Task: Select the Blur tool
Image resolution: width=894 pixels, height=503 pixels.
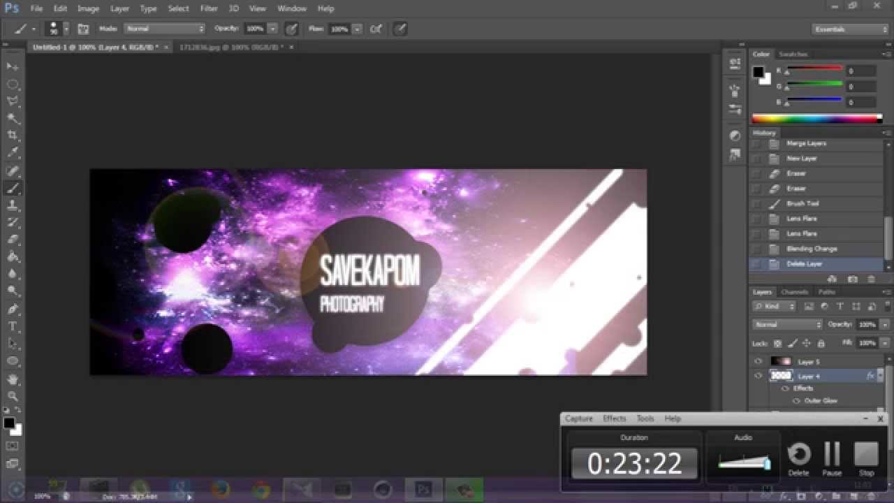Action: tap(13, 274)
